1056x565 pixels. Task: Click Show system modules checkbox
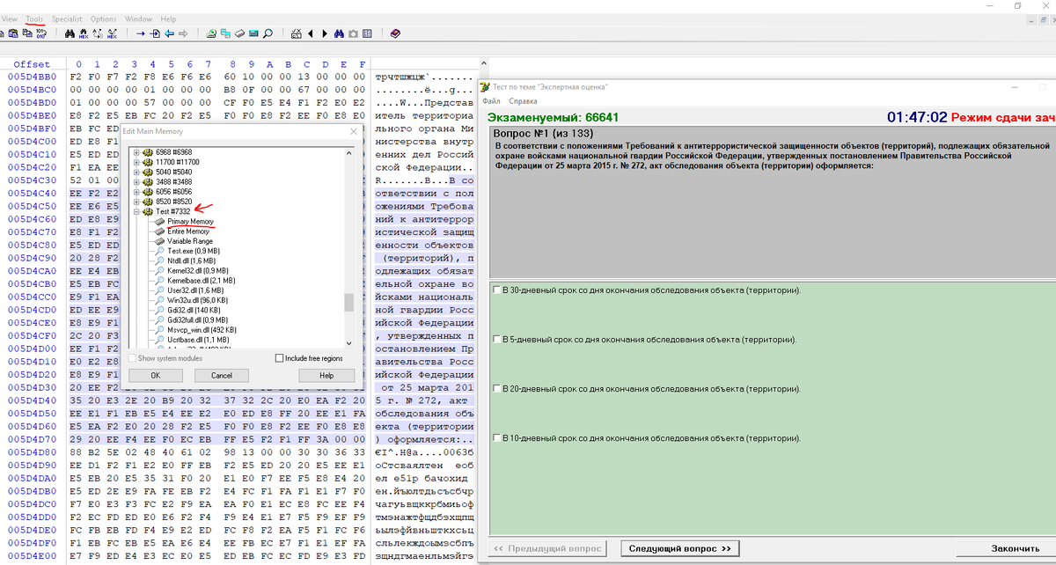click(x=133, y=358)
